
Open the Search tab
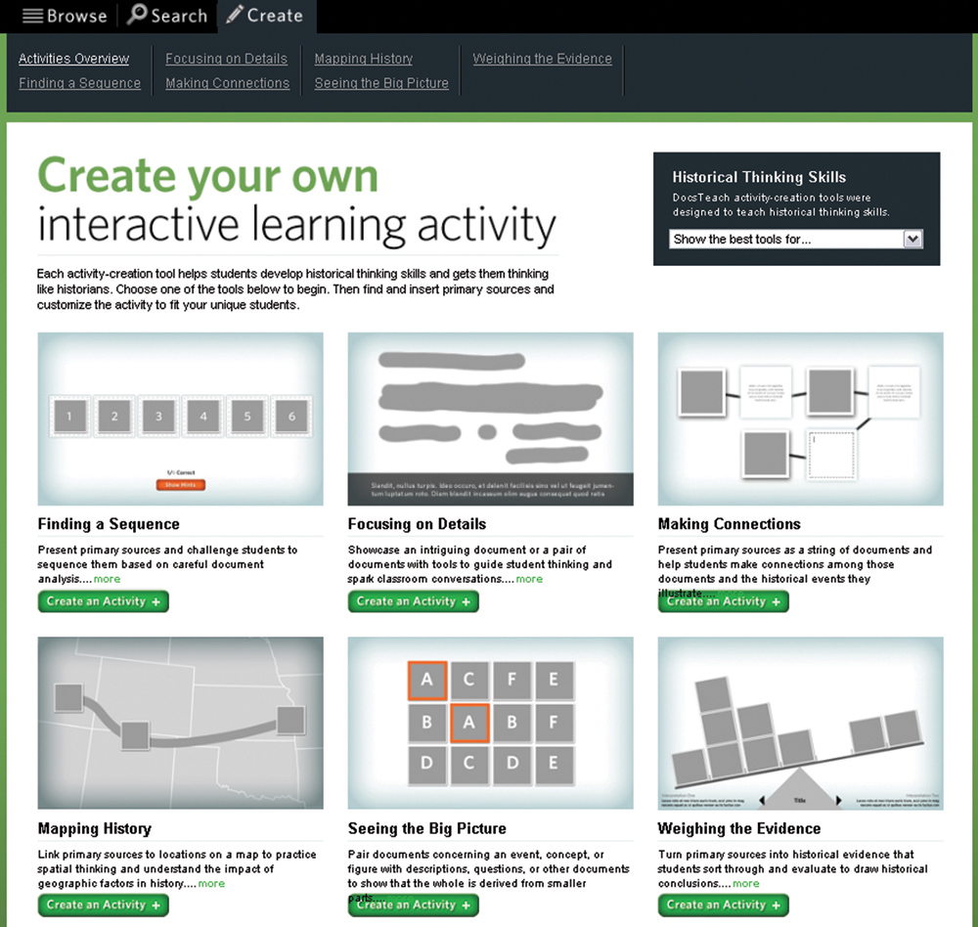tap(167, 16)
